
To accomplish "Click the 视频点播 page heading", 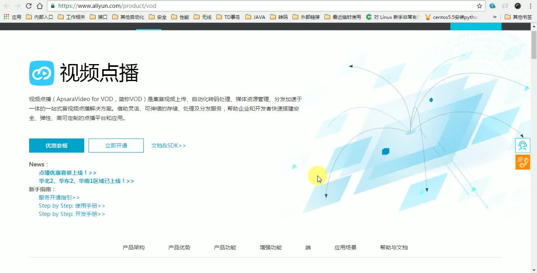I will tap(99, 73).
